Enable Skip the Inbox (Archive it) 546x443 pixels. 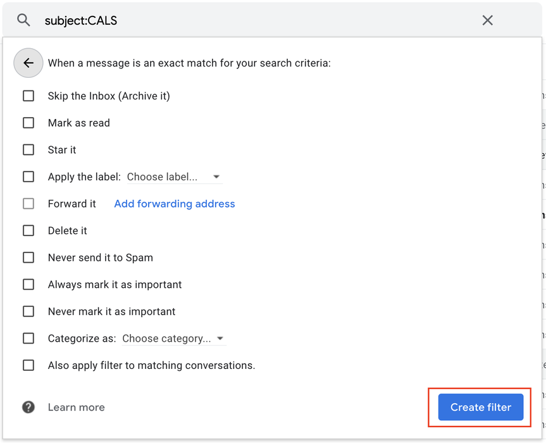[x=28, y=96]
